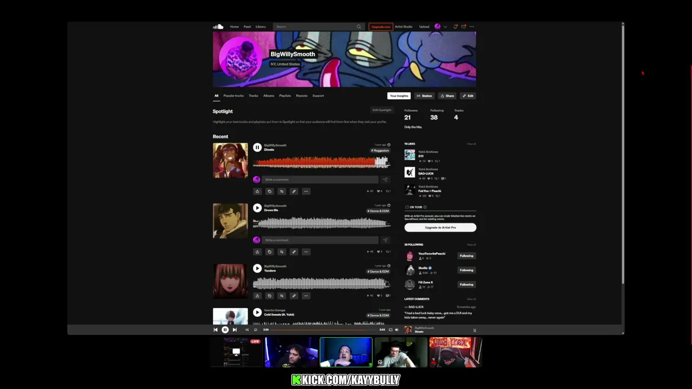Skip to next track in player bar

235,330
